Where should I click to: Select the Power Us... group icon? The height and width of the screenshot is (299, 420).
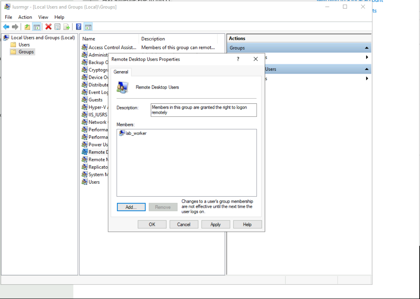tap(85, 145)
